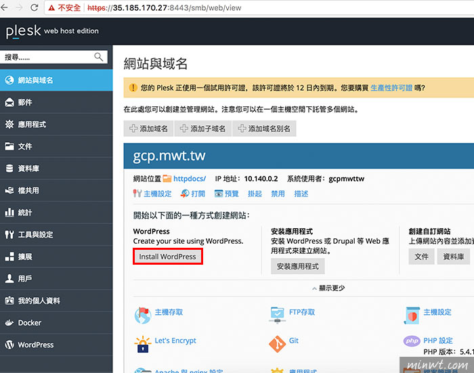Open the Let's Encrypt link
Image resolution: width=474 pixels, height=373 pixels.
[175, 341]
